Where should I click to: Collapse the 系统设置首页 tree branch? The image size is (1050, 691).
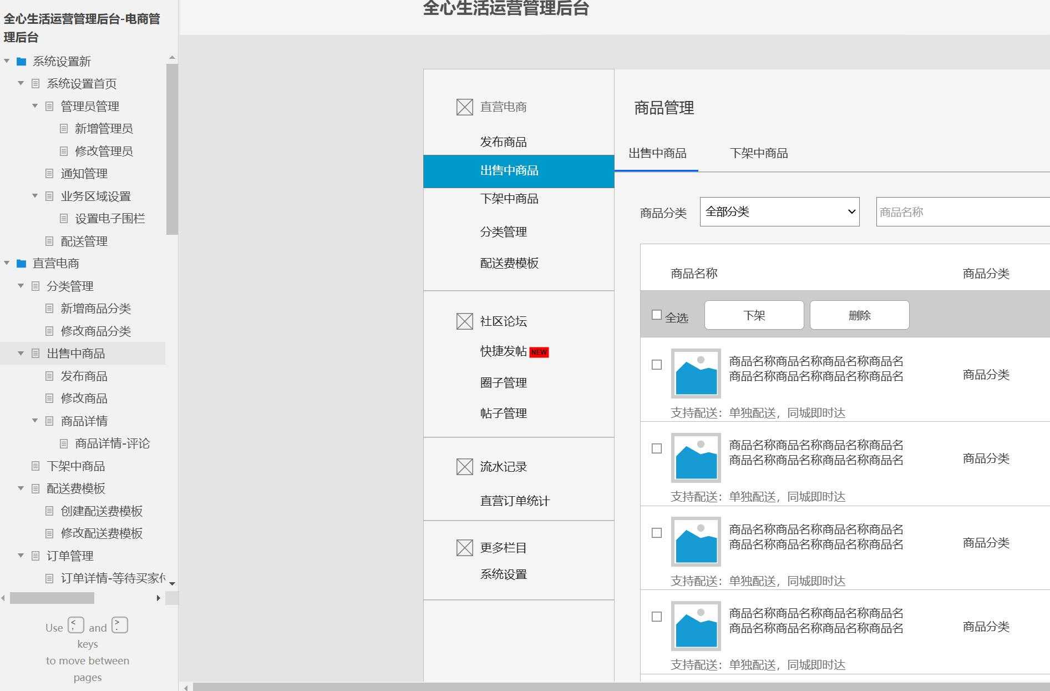point(21,83)
